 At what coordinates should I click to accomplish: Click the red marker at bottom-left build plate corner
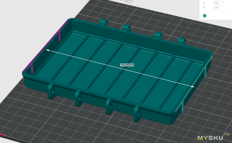click(x=3, y=135)
